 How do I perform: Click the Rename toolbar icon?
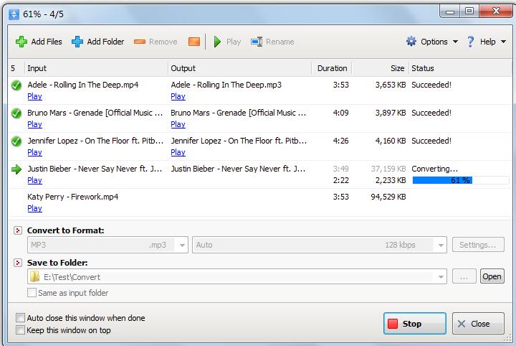point(257,42)
